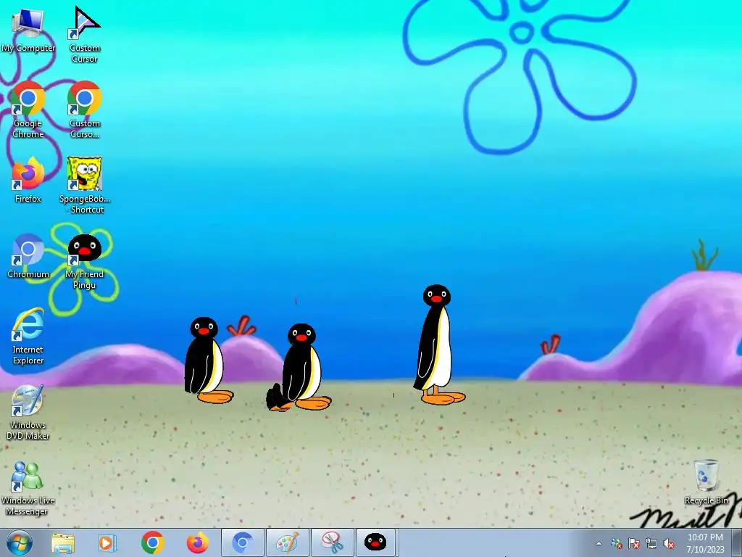Screen dimensions: 742x557
Task: Select the Chromium desktop shortcut
Action: click(x=28, y=256)
